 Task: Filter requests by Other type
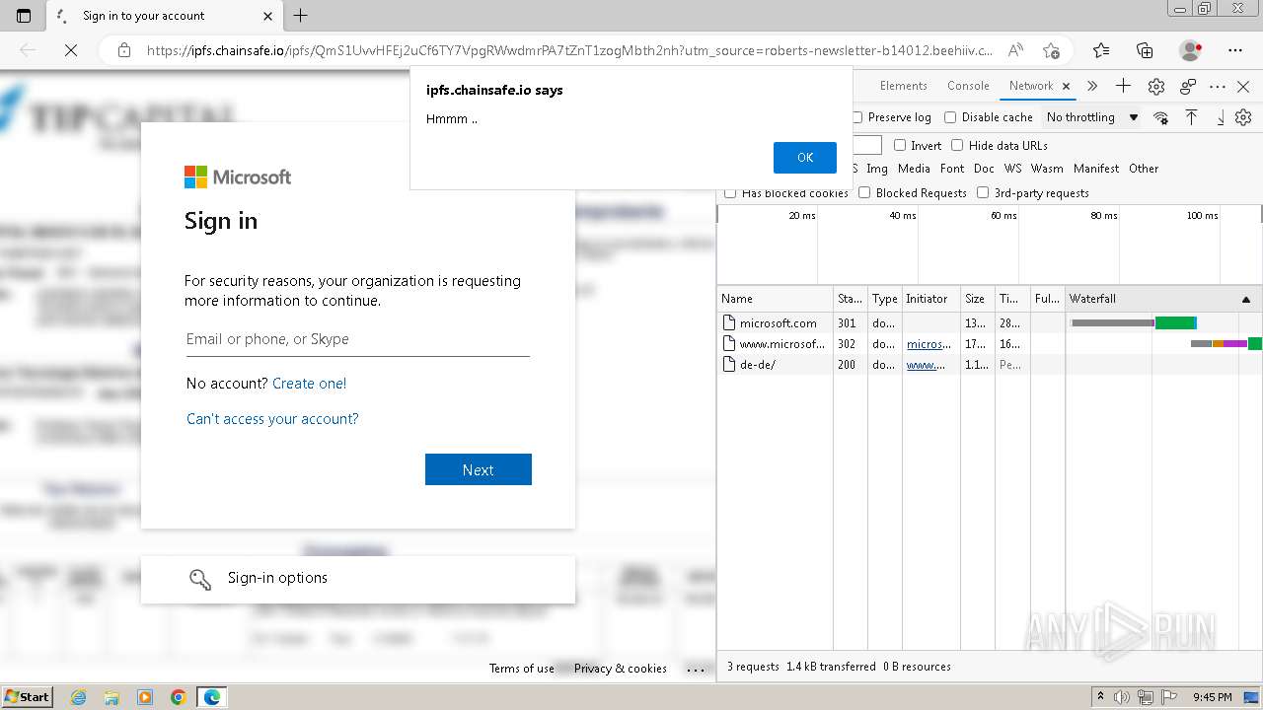coord(1144,169)
